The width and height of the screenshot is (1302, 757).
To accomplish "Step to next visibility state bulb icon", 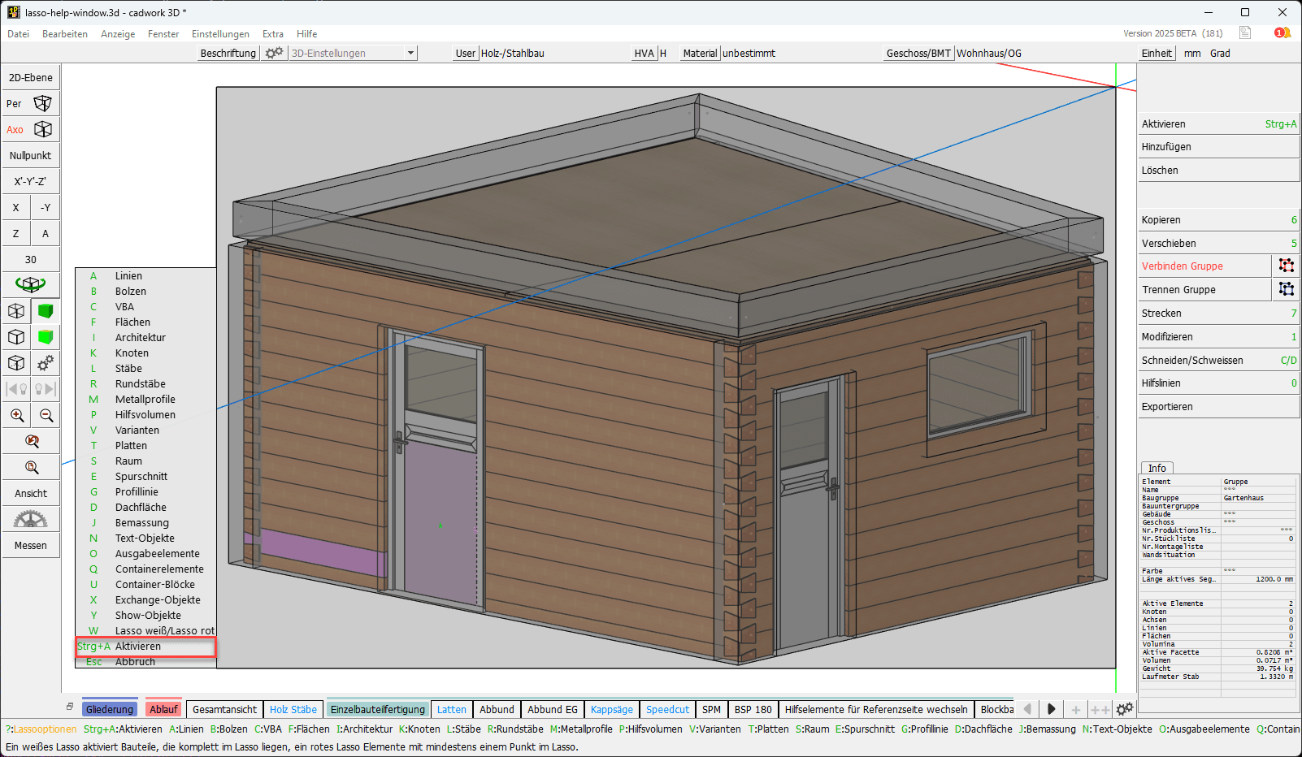I will (x=46, y=389).
